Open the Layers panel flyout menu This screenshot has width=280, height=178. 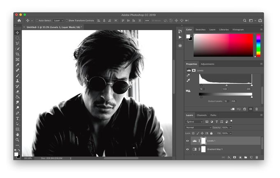pyautogui.click(x=261, y=115)
